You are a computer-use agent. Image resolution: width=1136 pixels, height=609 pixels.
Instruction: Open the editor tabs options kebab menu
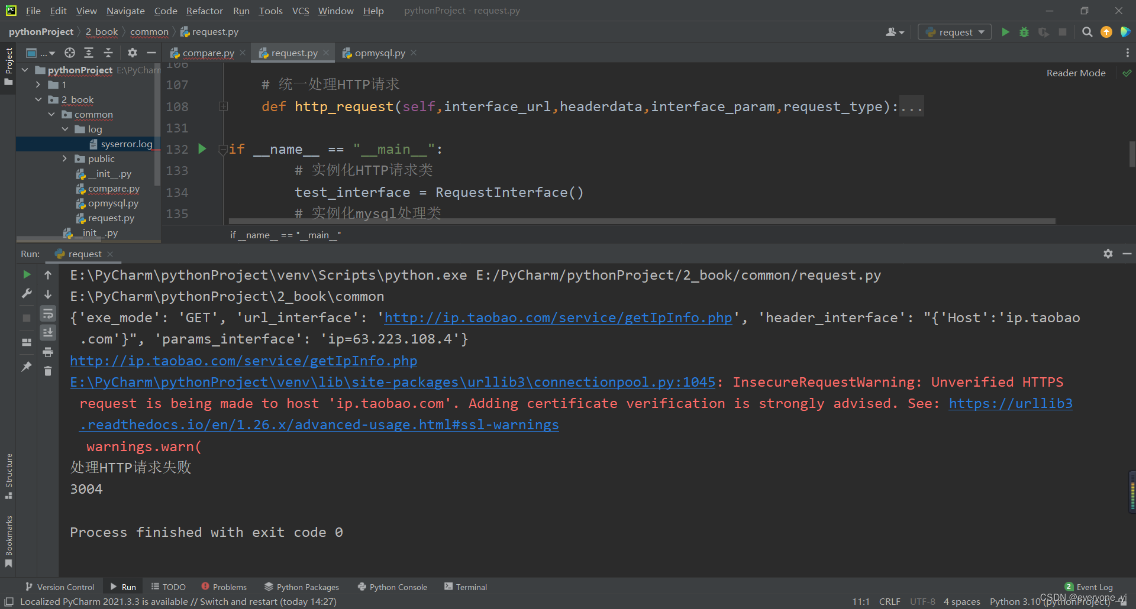click(1128, 53)
